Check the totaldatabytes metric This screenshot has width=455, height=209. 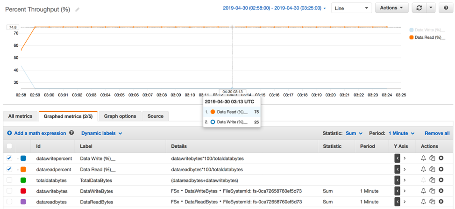pos(9,180)
